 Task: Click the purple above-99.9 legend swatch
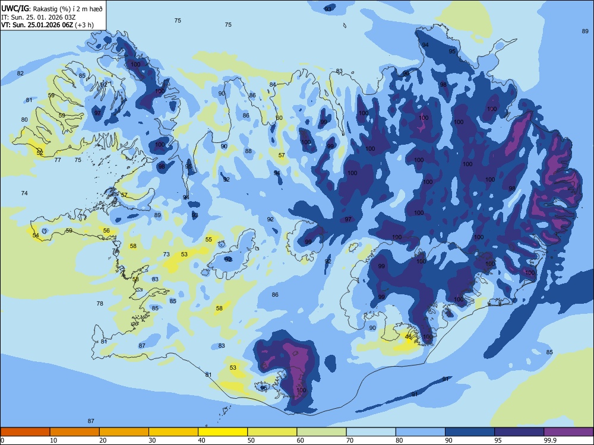click(x=568, y=432)
